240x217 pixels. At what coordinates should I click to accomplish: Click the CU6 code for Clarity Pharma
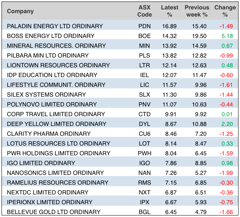145,134
